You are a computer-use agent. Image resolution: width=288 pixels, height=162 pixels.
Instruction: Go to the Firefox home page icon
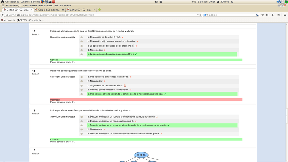tap(278, 15)
